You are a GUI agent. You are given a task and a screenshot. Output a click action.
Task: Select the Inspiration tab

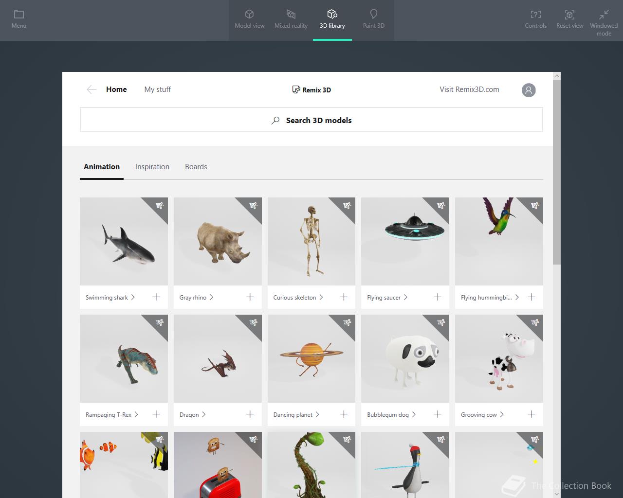tap(152, 167)
